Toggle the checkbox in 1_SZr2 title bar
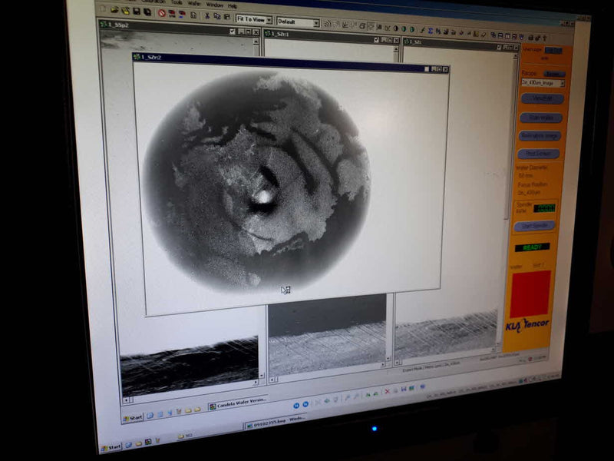 427,68
